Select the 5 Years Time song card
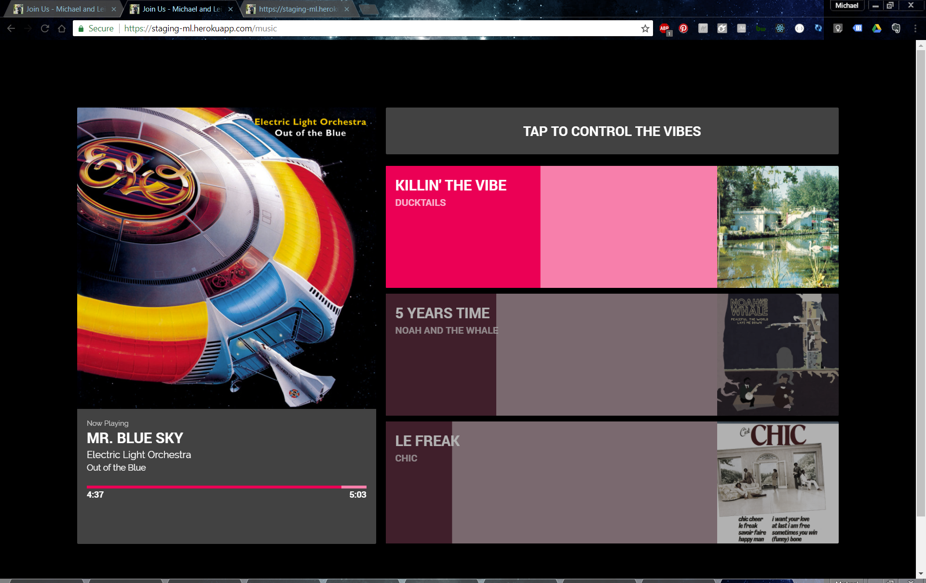This screenshot has height=583, width=926. 551,354
